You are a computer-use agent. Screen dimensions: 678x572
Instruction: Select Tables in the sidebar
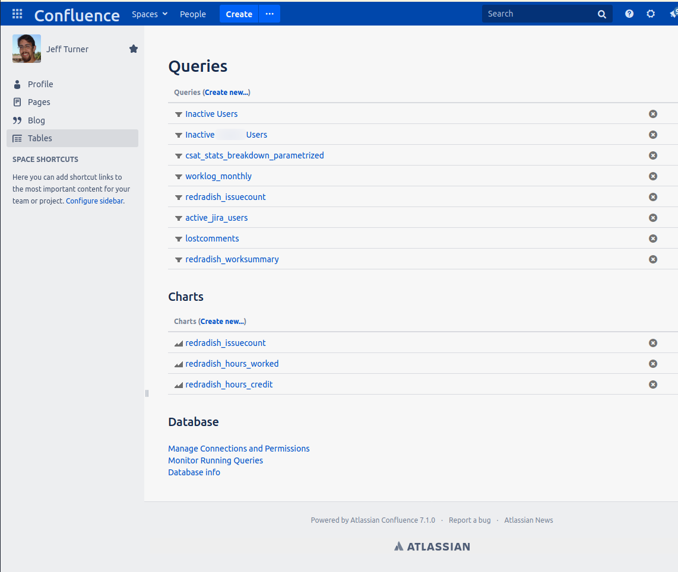40,138
